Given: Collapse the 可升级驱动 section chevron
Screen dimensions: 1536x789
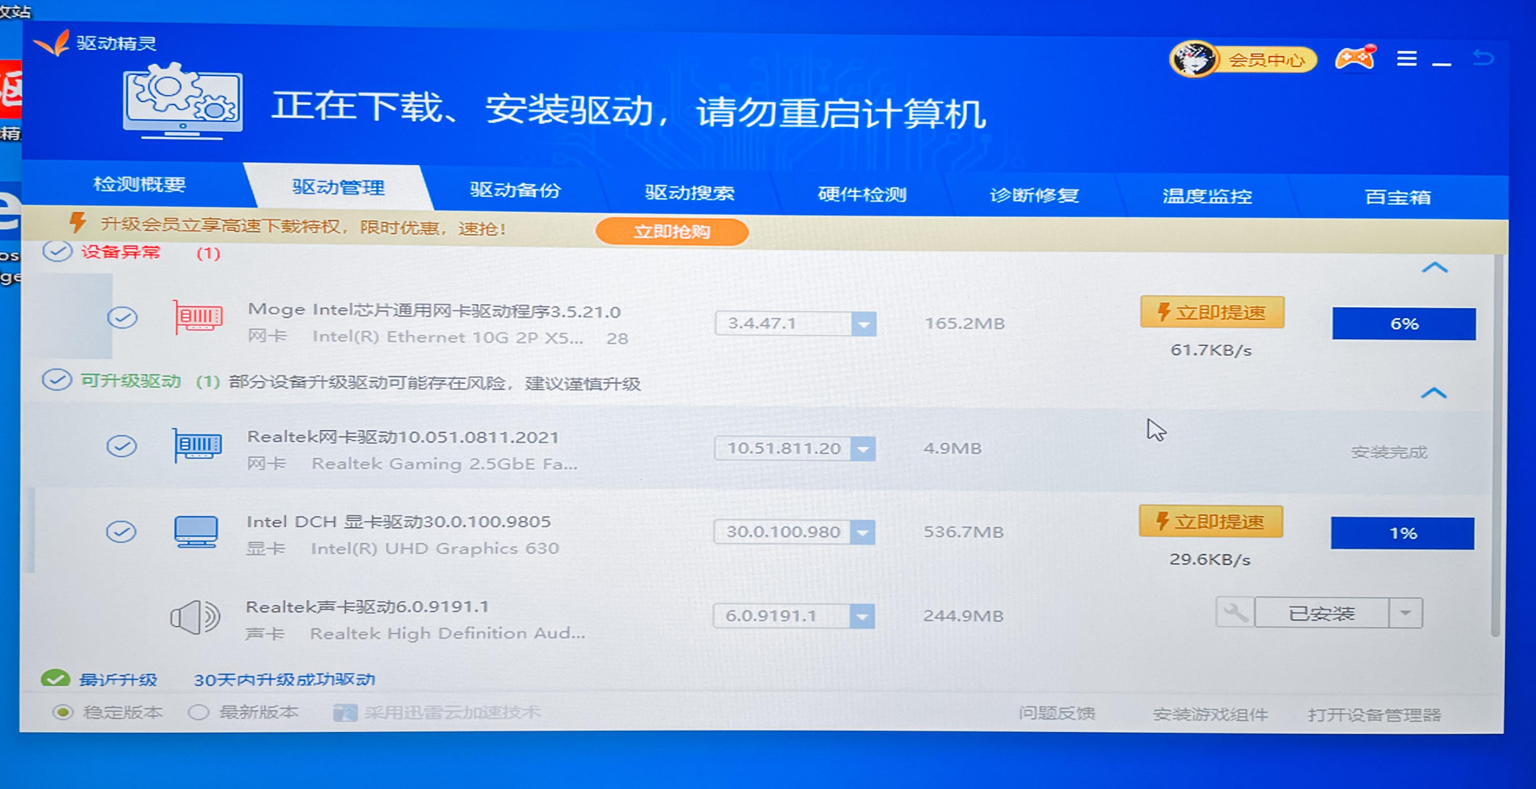Looking at the screenshot, I should [1433, 393].
